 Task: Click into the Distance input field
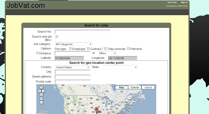click(x=73, y=53)
